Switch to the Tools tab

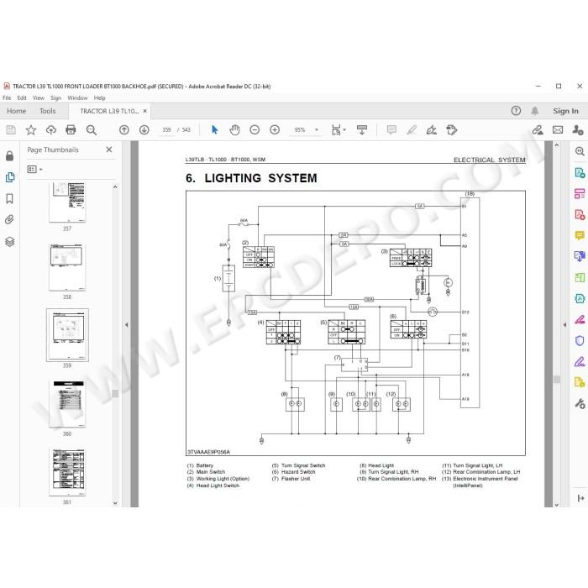coord(48,111)
